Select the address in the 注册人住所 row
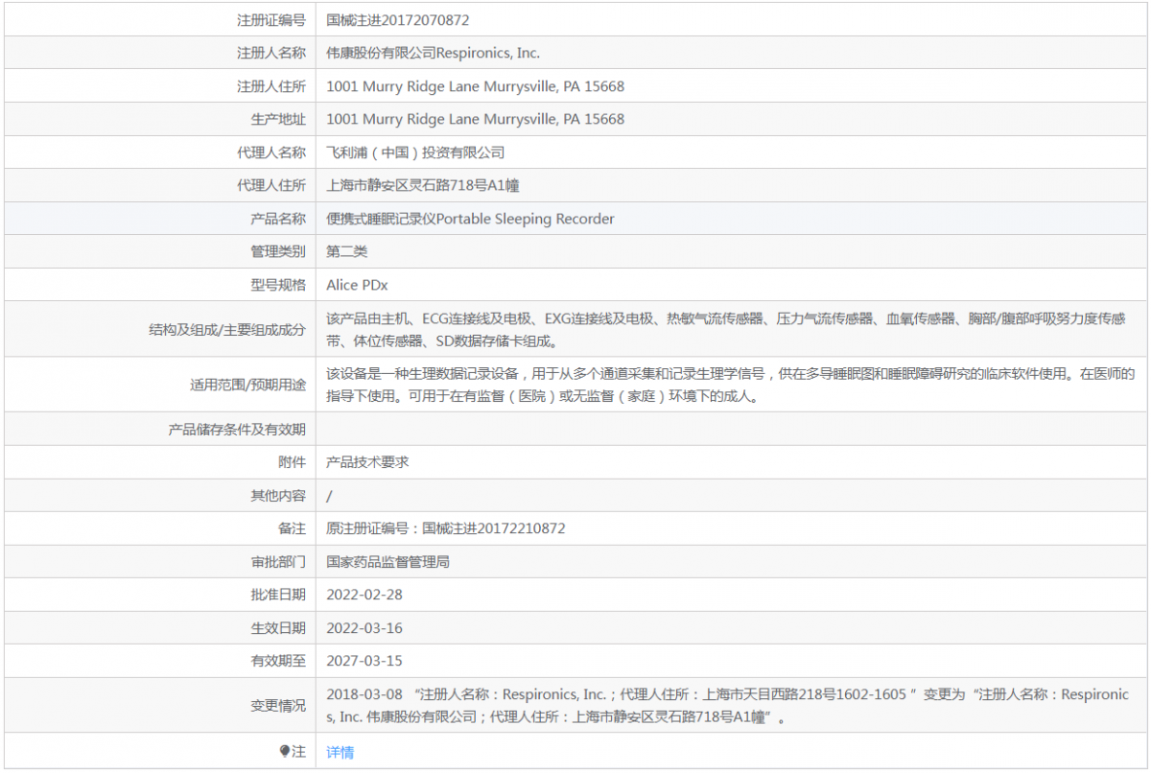Screen dimensions: 1151x773 coord(475,86)
